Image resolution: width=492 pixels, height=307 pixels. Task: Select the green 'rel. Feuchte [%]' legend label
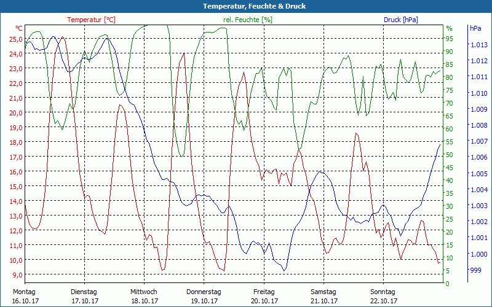point(247,20)
